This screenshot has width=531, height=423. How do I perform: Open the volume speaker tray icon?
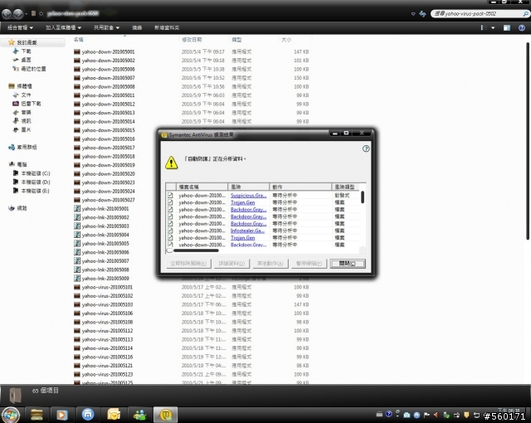436,415
